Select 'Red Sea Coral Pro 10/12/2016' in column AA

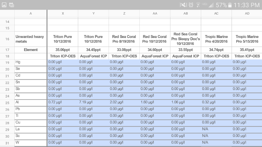click(155, 39)
